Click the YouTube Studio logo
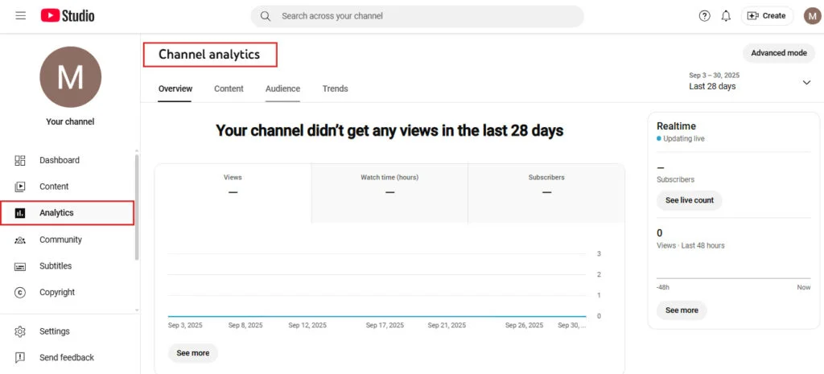824x374 pixels. (68, 16)
